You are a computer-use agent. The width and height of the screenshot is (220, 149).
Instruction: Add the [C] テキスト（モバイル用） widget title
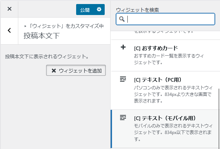(165, 118)
